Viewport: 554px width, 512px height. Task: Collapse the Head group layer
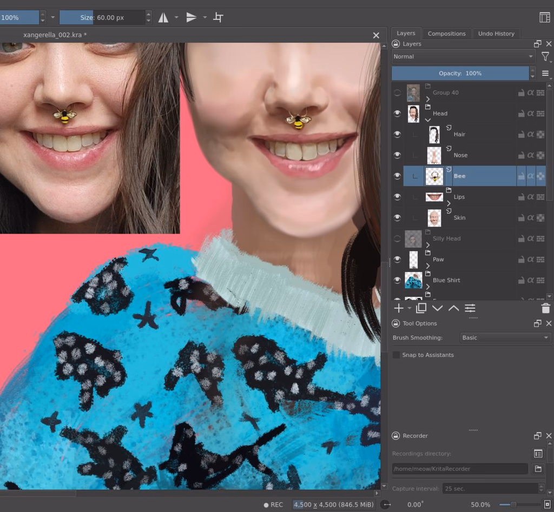tap(427, 120)
